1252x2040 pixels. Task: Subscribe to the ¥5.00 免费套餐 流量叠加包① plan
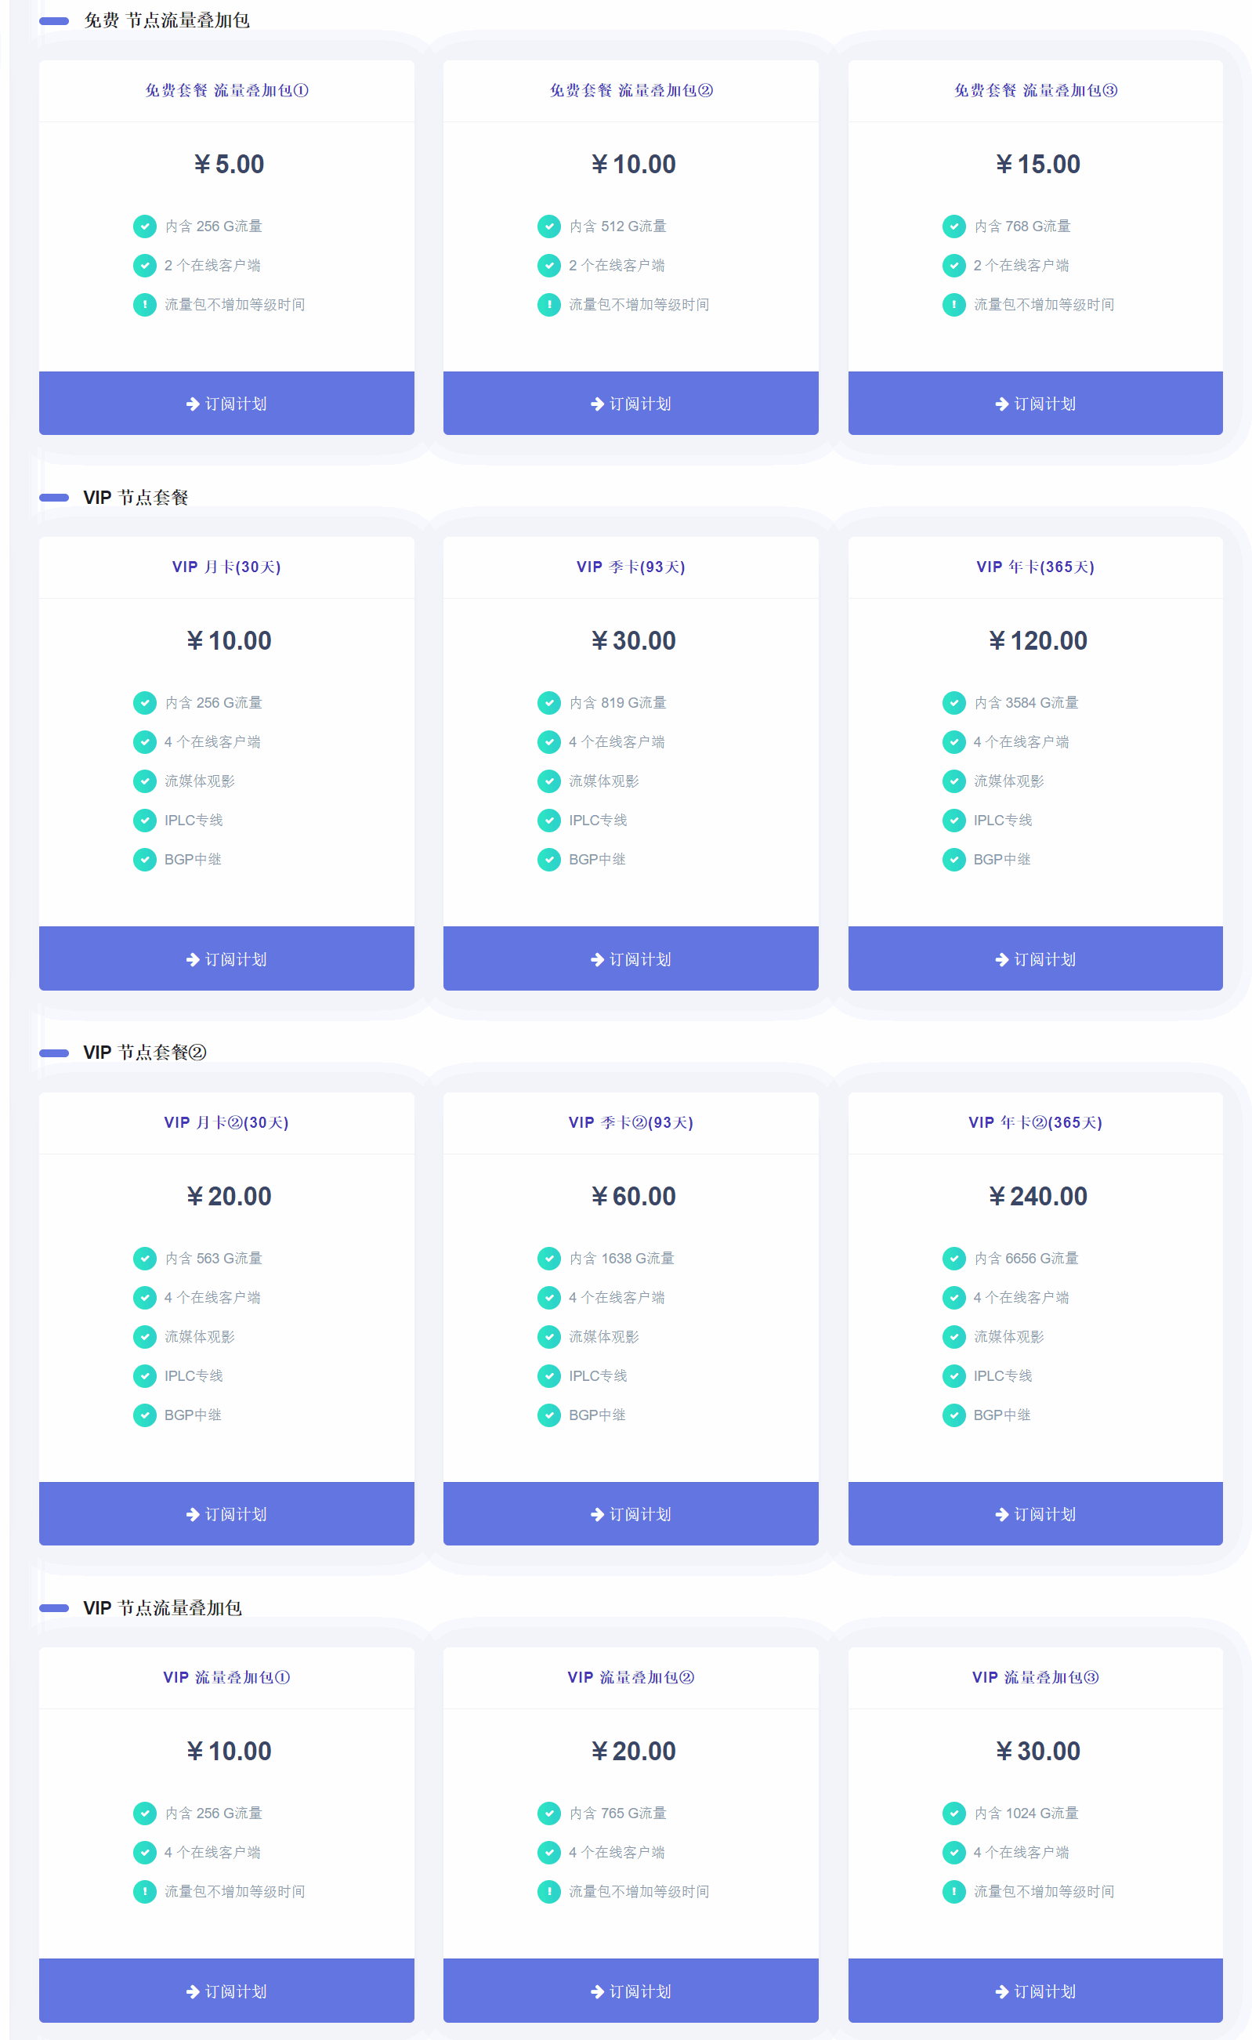pyautogui.click(x=226, y=404)
